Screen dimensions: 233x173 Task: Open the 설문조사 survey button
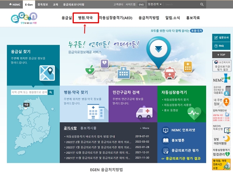[221, 38]
